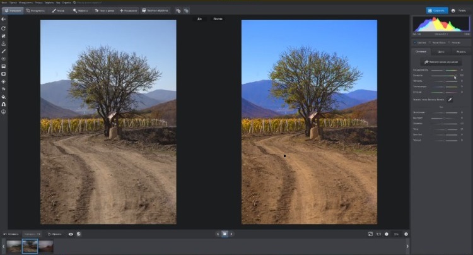
Task: Go to previous photo with left arrow
Action: coord(218,234)
